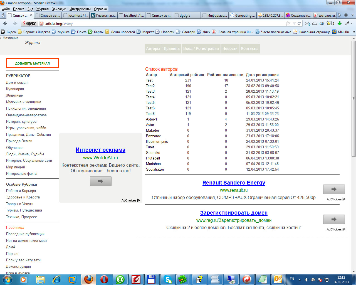The width and height of the screenshot is (356, 285).
Task: Open the green downloads arrow icon
Action: point(340,23)
